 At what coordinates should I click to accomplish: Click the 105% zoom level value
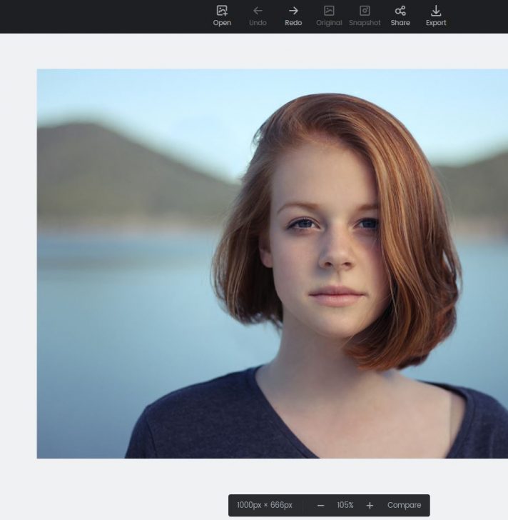click(x=345, y=505)
